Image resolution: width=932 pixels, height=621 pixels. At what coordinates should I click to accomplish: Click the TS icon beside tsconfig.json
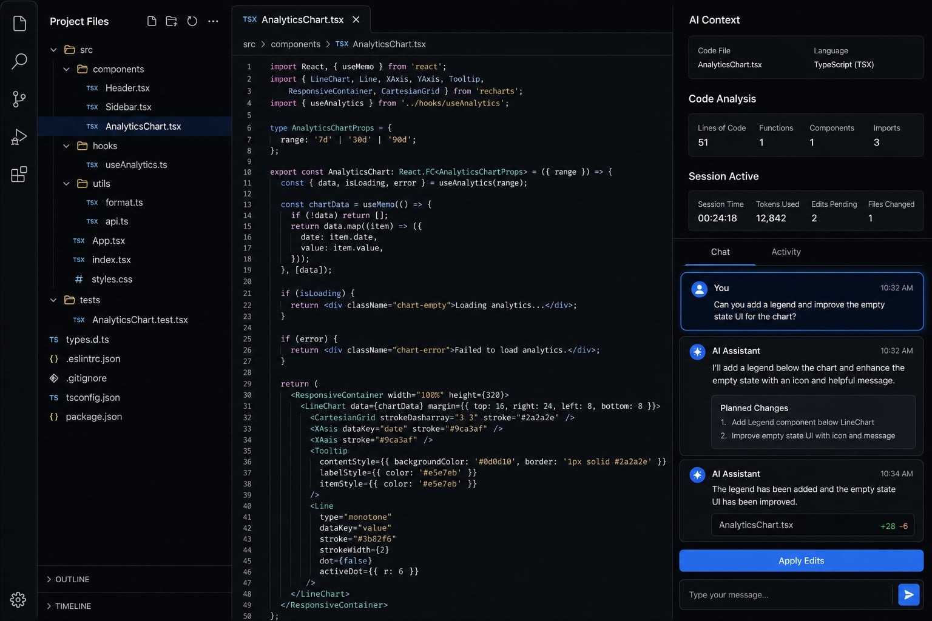(54, 398)
